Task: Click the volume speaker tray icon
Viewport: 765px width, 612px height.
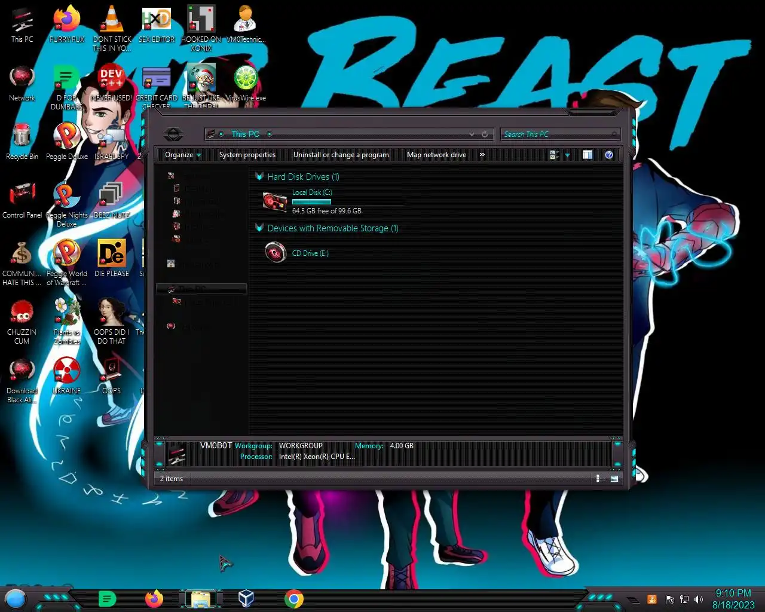Action: tap(699, 599)
